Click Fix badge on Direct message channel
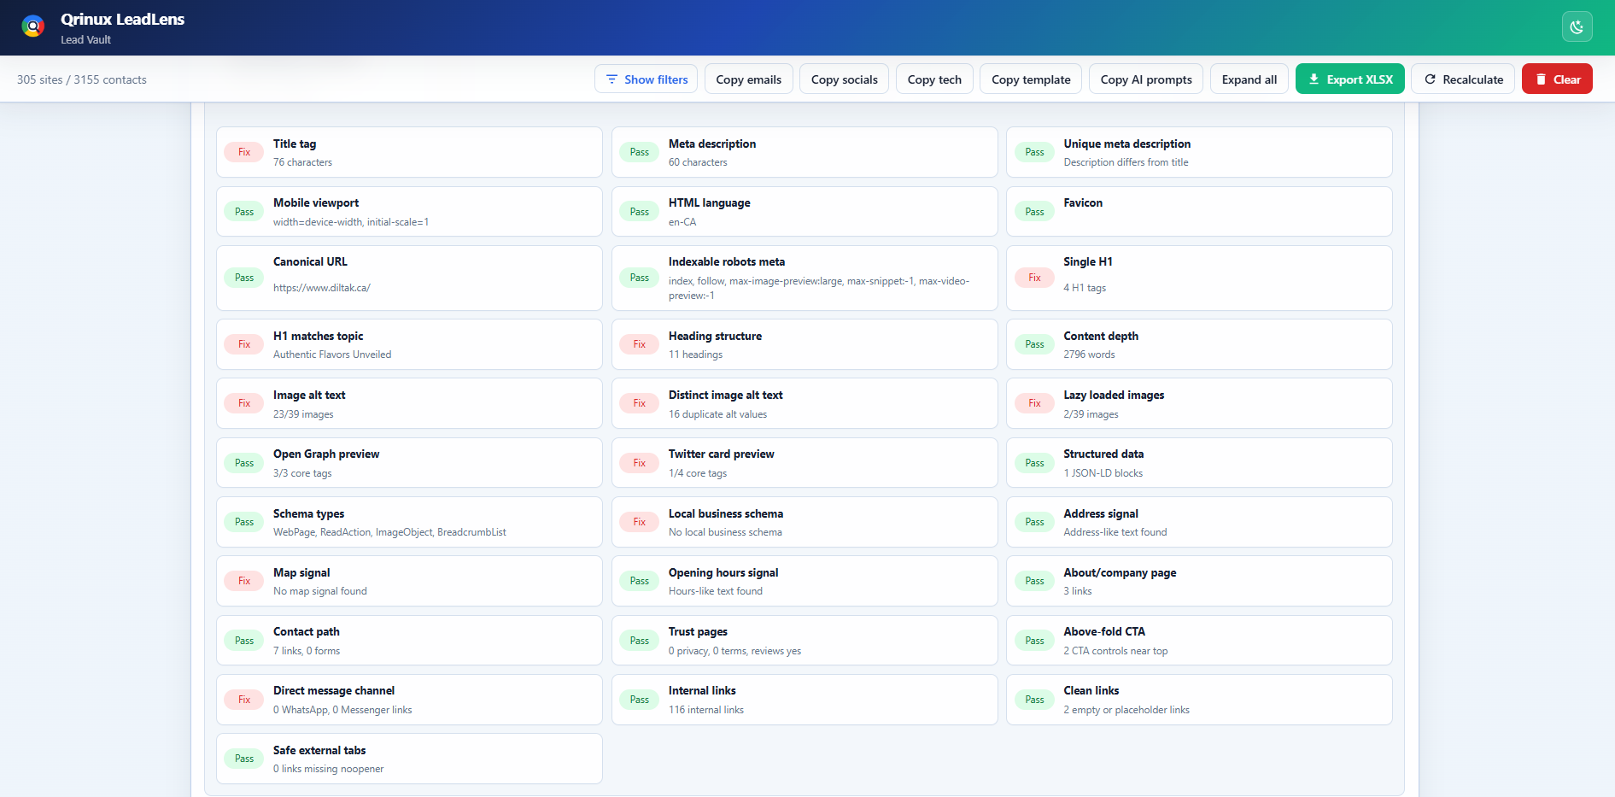Image resolution: width=1615 pixels, height=797 pixels. [x=244, y=700]
